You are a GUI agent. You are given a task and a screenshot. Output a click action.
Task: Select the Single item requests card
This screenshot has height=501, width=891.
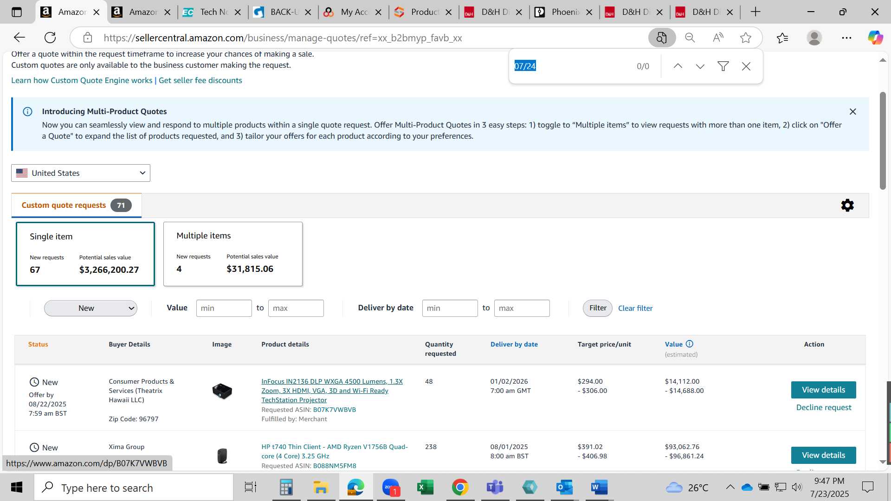coord(85,254)
